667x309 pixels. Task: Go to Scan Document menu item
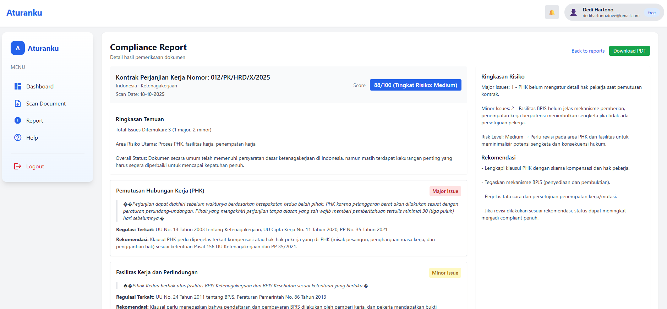coord(46,103)
